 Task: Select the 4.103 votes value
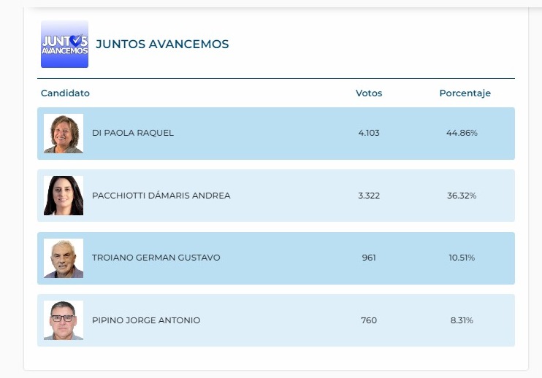point(369,133)
